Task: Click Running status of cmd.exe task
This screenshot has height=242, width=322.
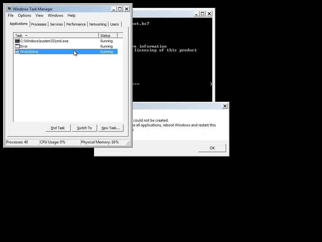Action: [x=106, y=41]
